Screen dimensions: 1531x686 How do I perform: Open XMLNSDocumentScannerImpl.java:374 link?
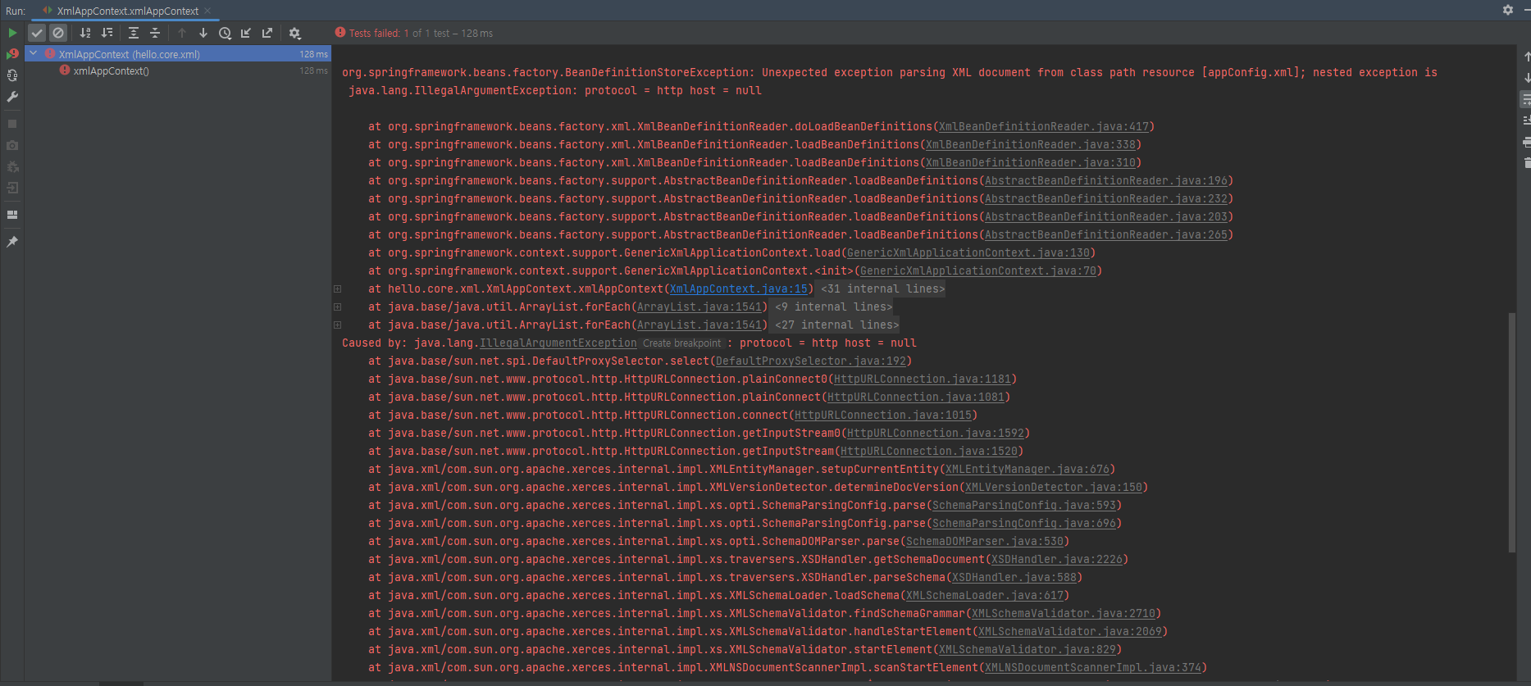(1092, 667)
